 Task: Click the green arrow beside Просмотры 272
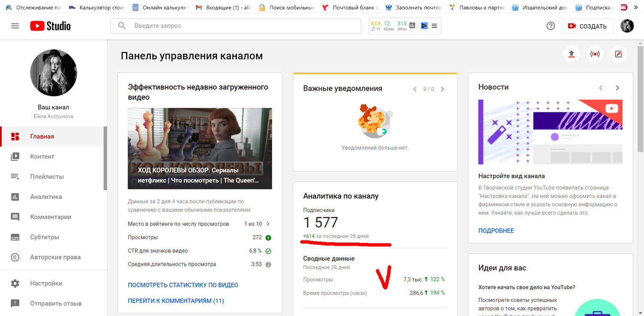click(268, 237)
